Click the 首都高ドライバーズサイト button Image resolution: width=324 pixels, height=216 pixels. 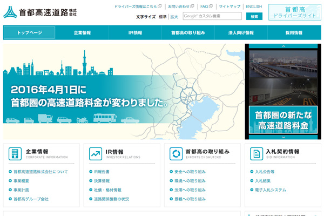pyautogui.click(x=294, y=12)
